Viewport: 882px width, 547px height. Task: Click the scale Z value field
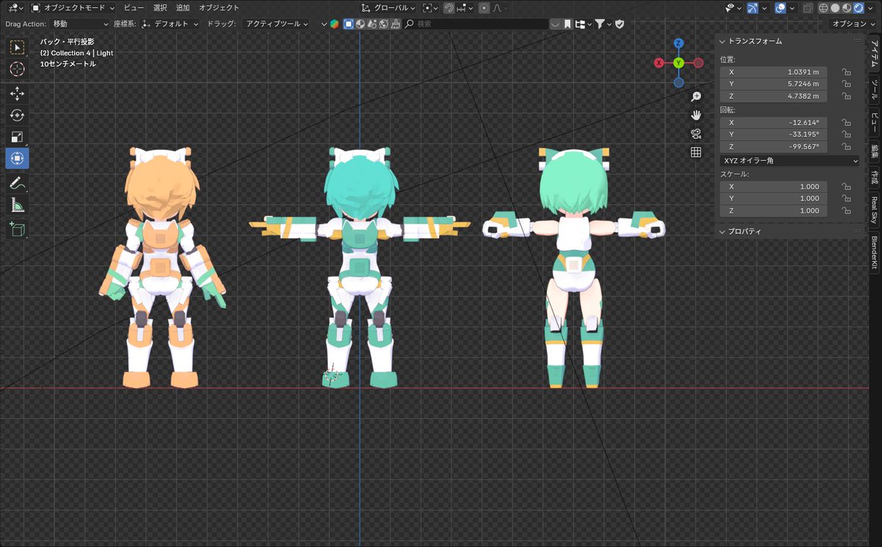coord(773,210)
